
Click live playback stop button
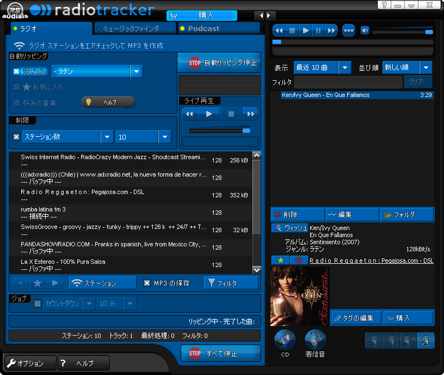click(231, 114)
